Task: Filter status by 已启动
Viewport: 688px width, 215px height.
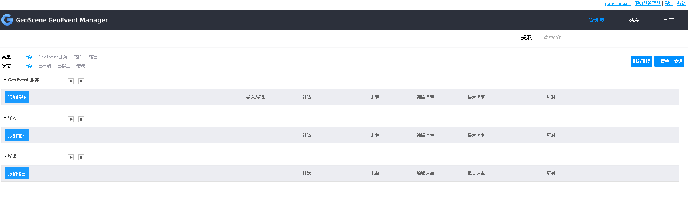Action: click(x=44, y=66)
